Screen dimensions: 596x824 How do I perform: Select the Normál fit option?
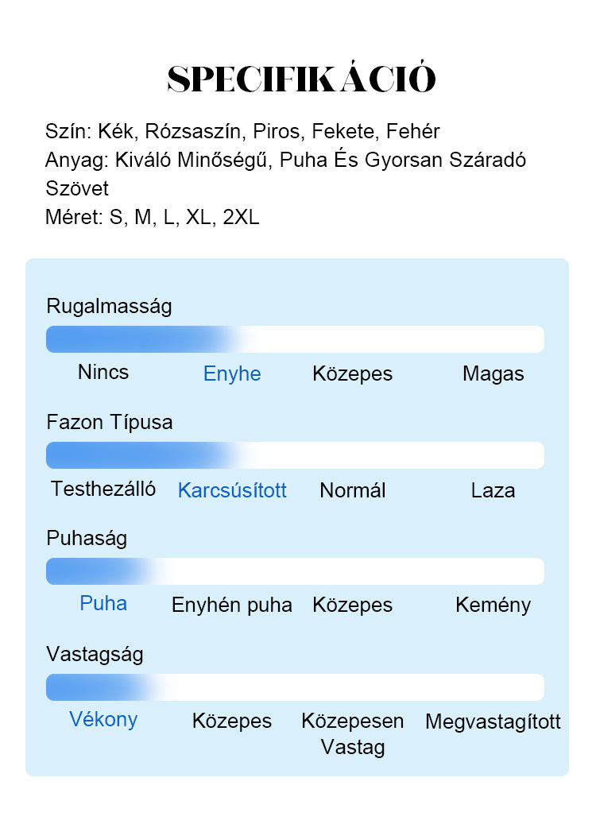pyautogui.click(x=352, y=490)
